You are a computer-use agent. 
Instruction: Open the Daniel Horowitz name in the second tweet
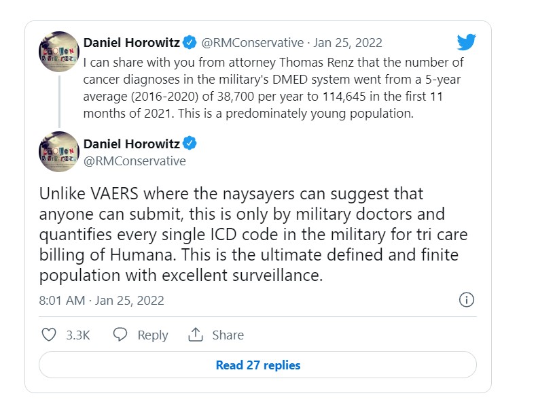131,144
